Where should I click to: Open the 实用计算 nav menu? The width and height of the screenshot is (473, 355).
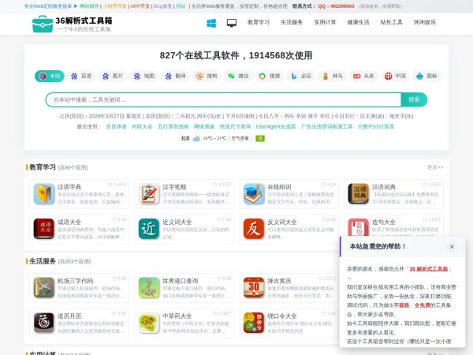325,22
